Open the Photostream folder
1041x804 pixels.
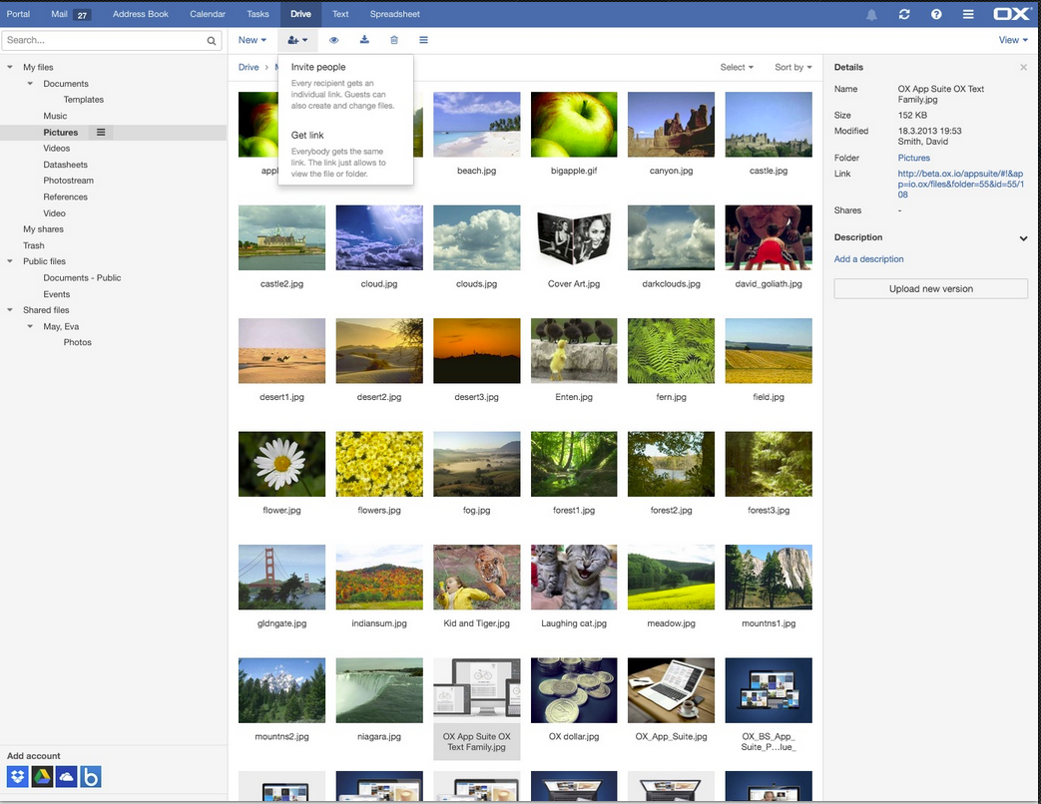(69, 181)
